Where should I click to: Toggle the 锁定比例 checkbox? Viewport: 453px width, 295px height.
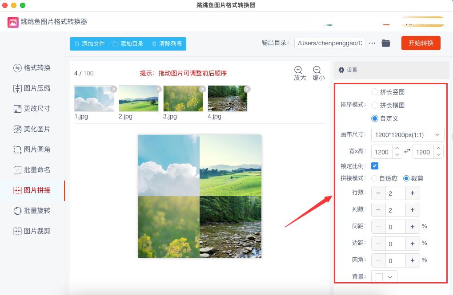375,166
